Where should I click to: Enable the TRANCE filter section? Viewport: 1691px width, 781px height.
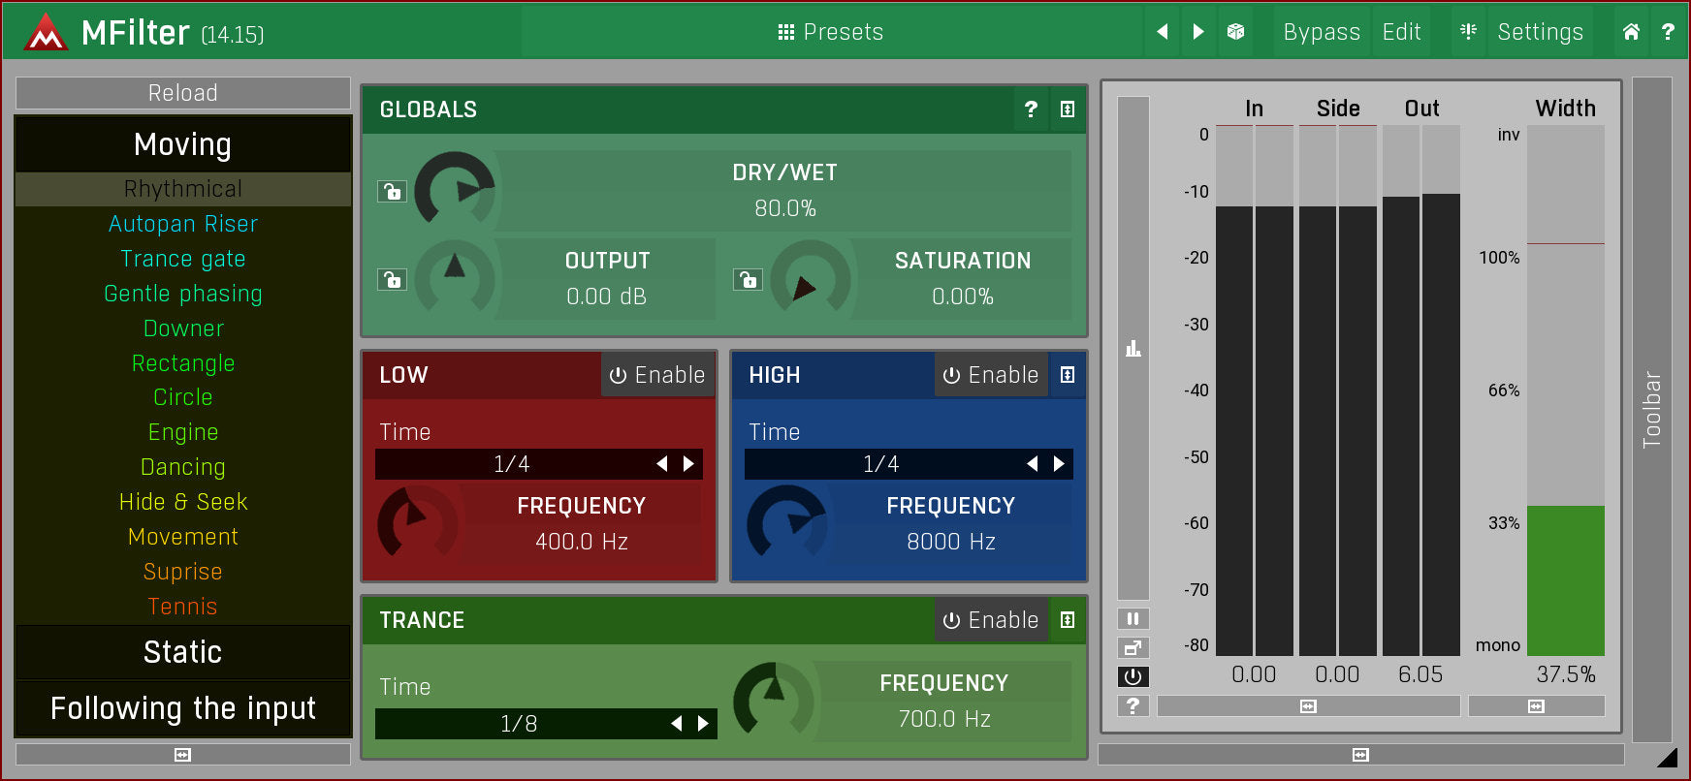(x=991, y=620)
